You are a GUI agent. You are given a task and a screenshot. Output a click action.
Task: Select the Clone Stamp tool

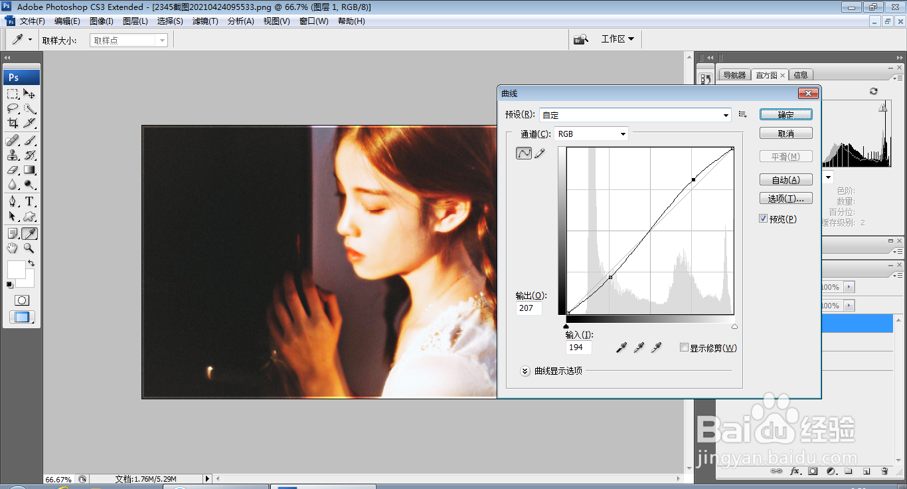(x=13, y=155)
